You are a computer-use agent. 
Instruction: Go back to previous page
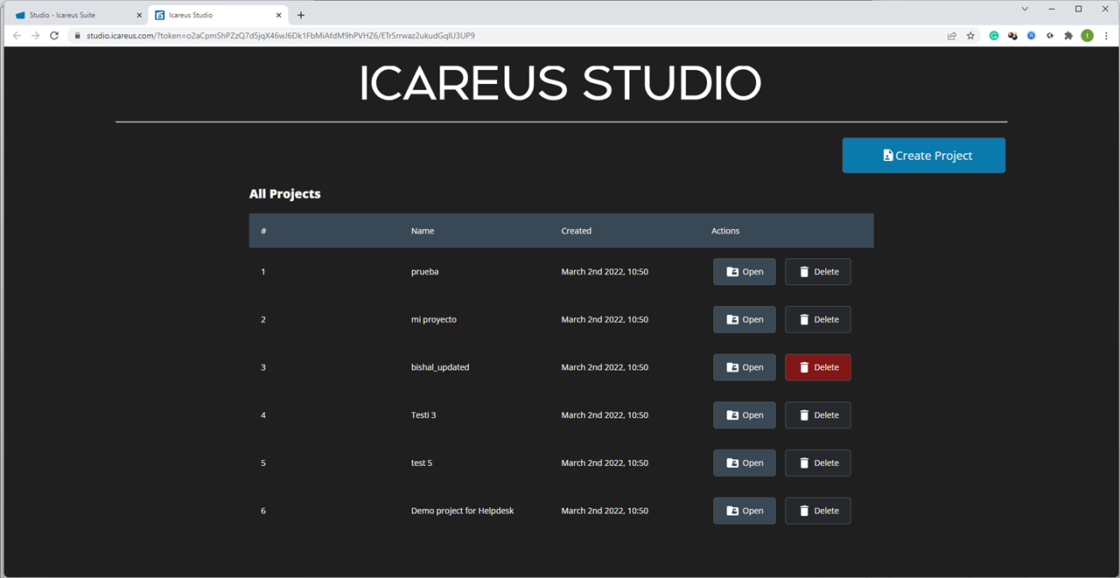[17, 36]
